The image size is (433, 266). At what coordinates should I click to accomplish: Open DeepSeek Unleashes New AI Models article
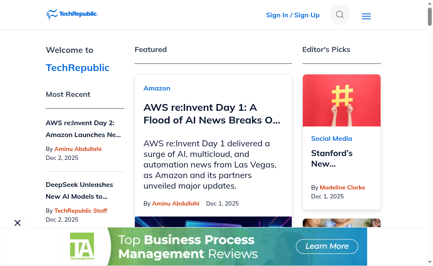[79, 190]
